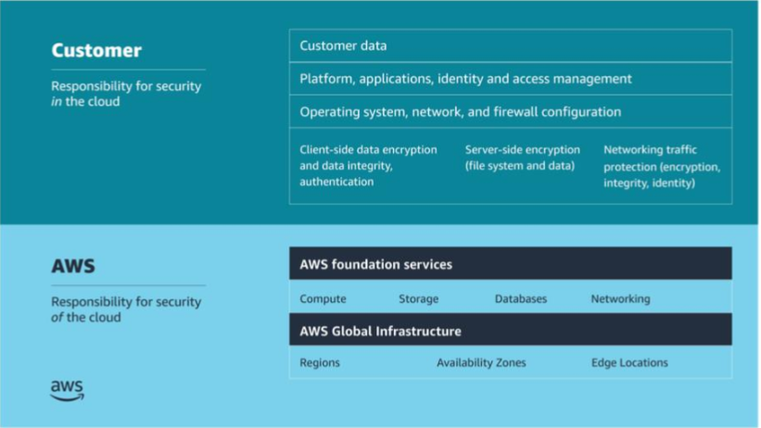
Task: Click the Regions label
Action: (320, 363)
